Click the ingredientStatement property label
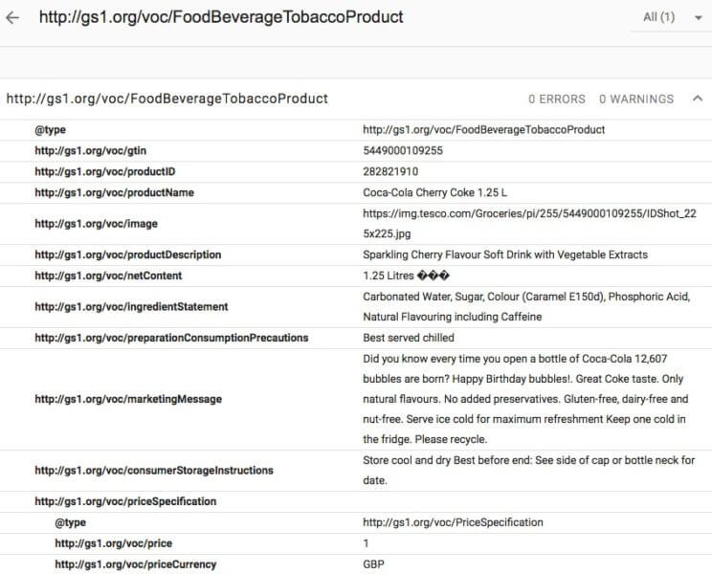This screenshot has width=712, height=574. [x=131, y=307]
